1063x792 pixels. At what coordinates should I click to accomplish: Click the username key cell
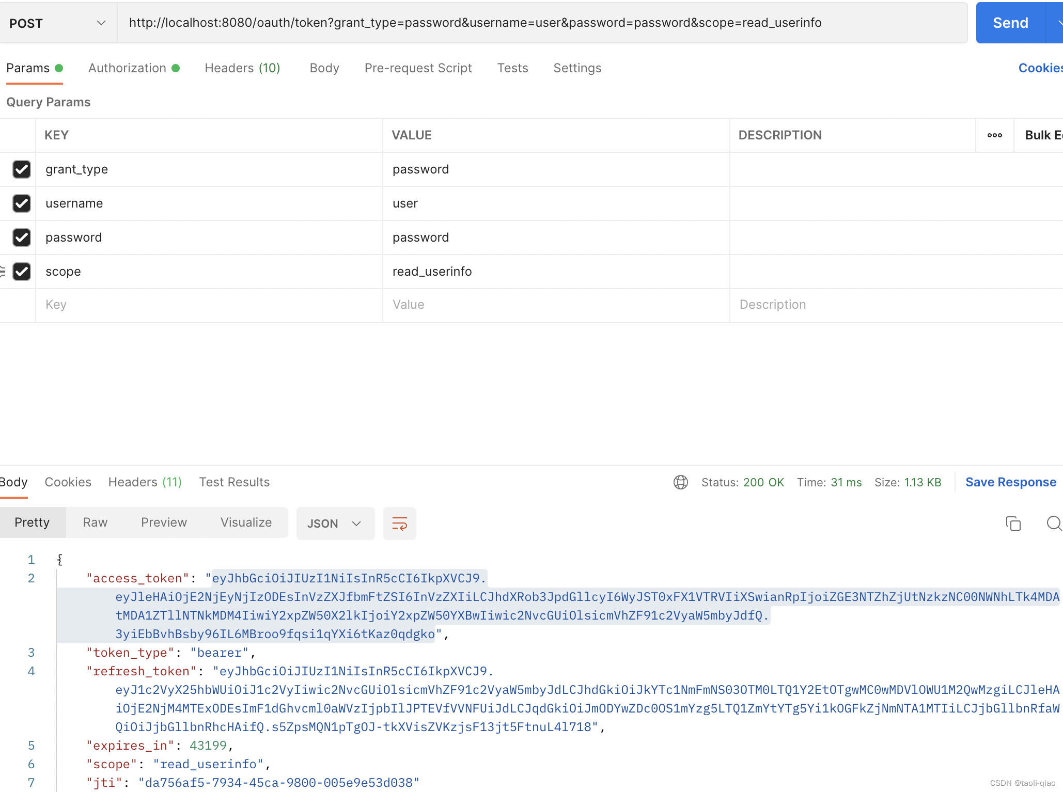tap(209, 203)
